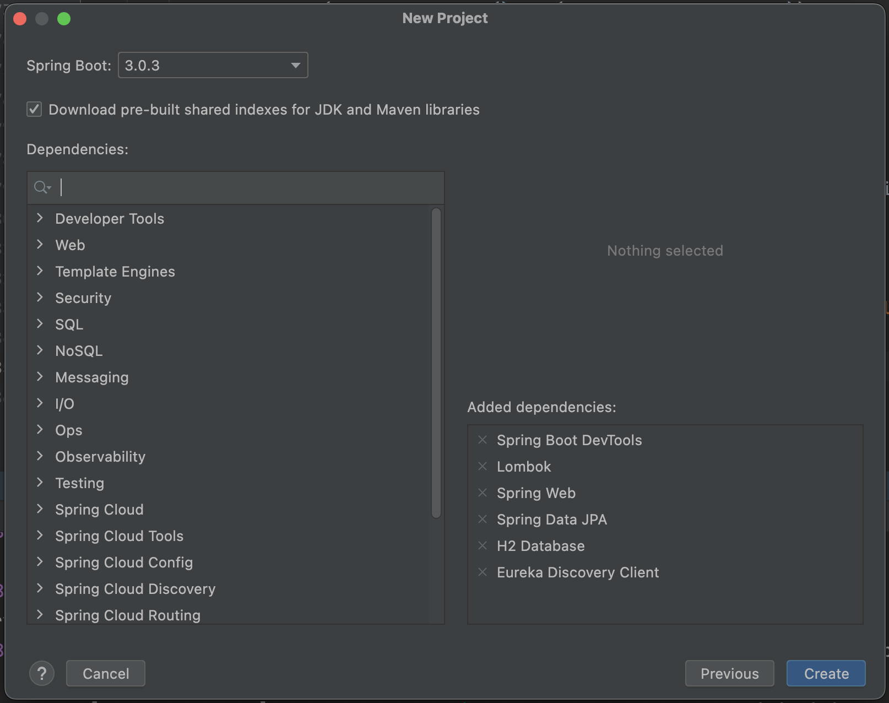Select the Security tree row
The height and width of the screenshot is (703, 889).
click(x=229, y=298)
